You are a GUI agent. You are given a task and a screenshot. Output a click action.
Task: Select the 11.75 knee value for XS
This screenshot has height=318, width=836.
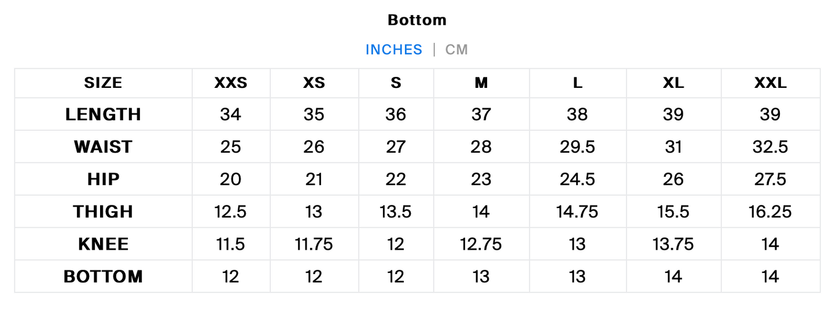tap(314, 244)
